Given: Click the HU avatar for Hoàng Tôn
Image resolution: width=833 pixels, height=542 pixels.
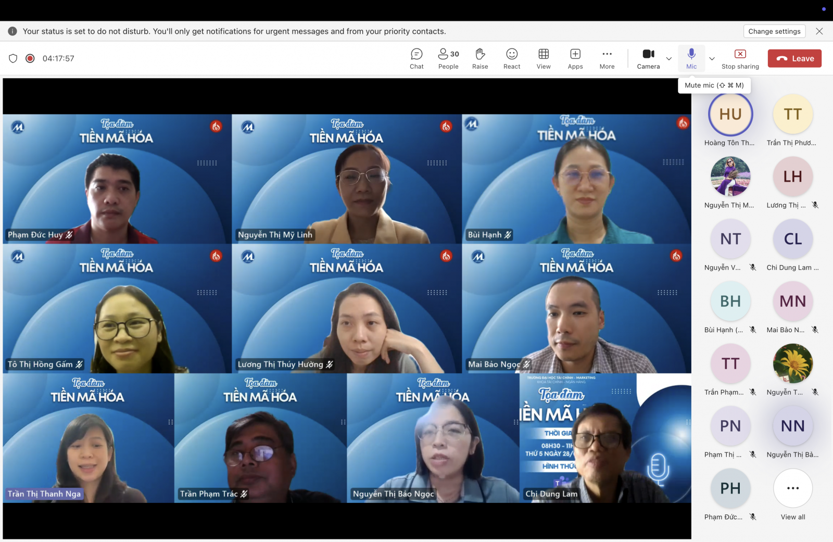Looking at the screenshot, I should 730,115.
